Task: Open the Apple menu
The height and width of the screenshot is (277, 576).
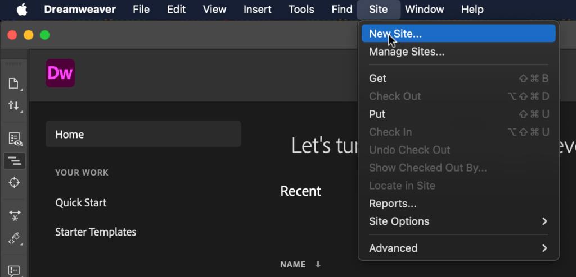Action: [x=22, y=10]
